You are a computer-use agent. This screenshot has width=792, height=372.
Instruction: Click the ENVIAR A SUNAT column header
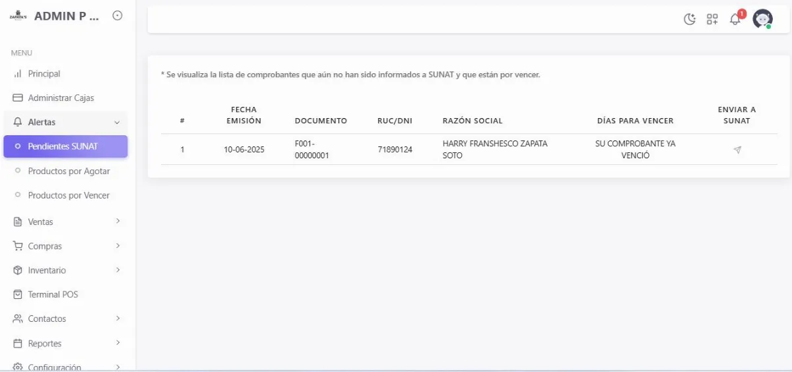pyautogui.click(x=737, y=115)
